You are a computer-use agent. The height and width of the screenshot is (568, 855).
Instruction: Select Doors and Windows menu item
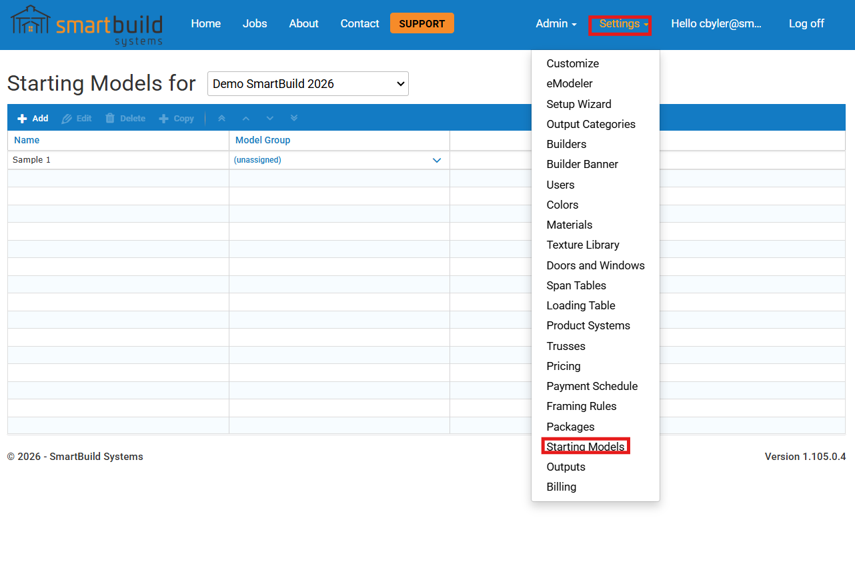click(x=596, y=265)
